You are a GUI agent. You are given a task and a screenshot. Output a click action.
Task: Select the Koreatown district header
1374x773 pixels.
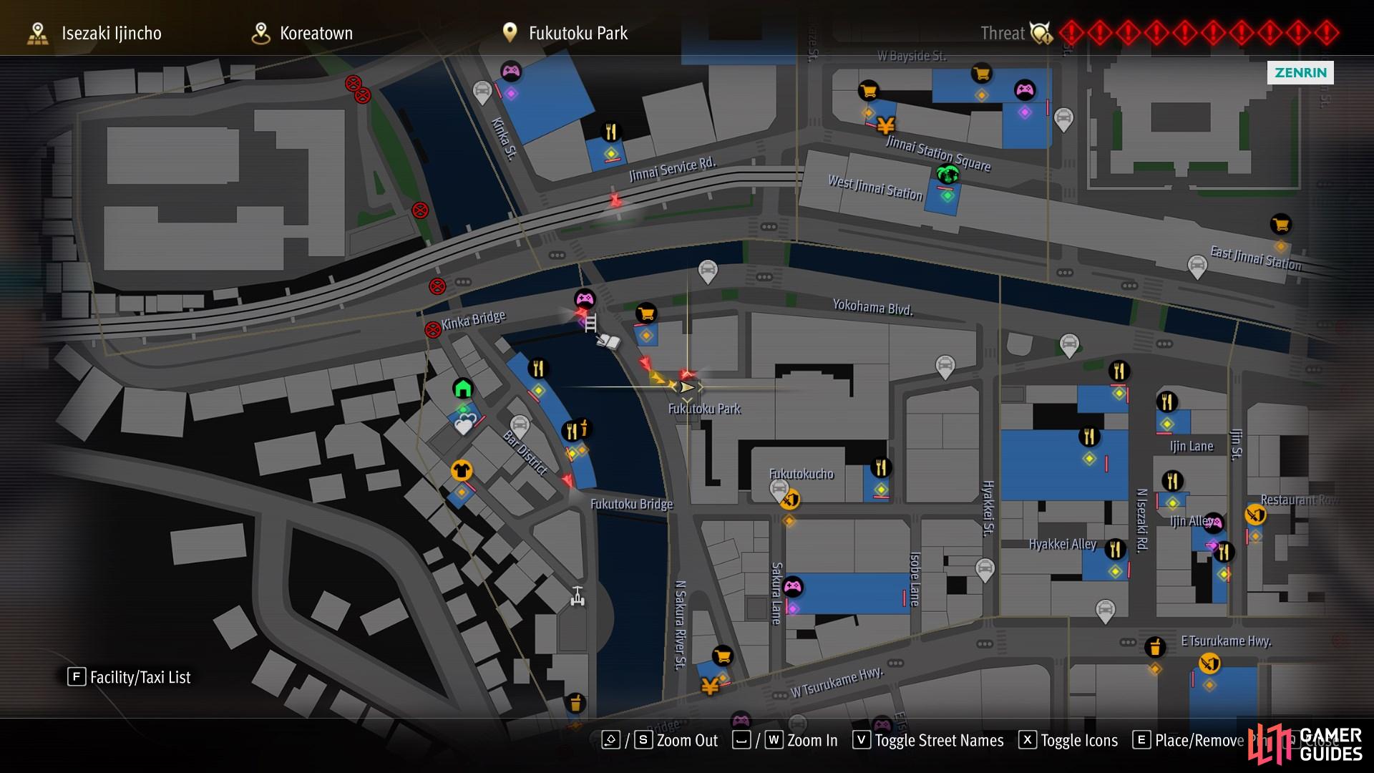pos(302,33)
